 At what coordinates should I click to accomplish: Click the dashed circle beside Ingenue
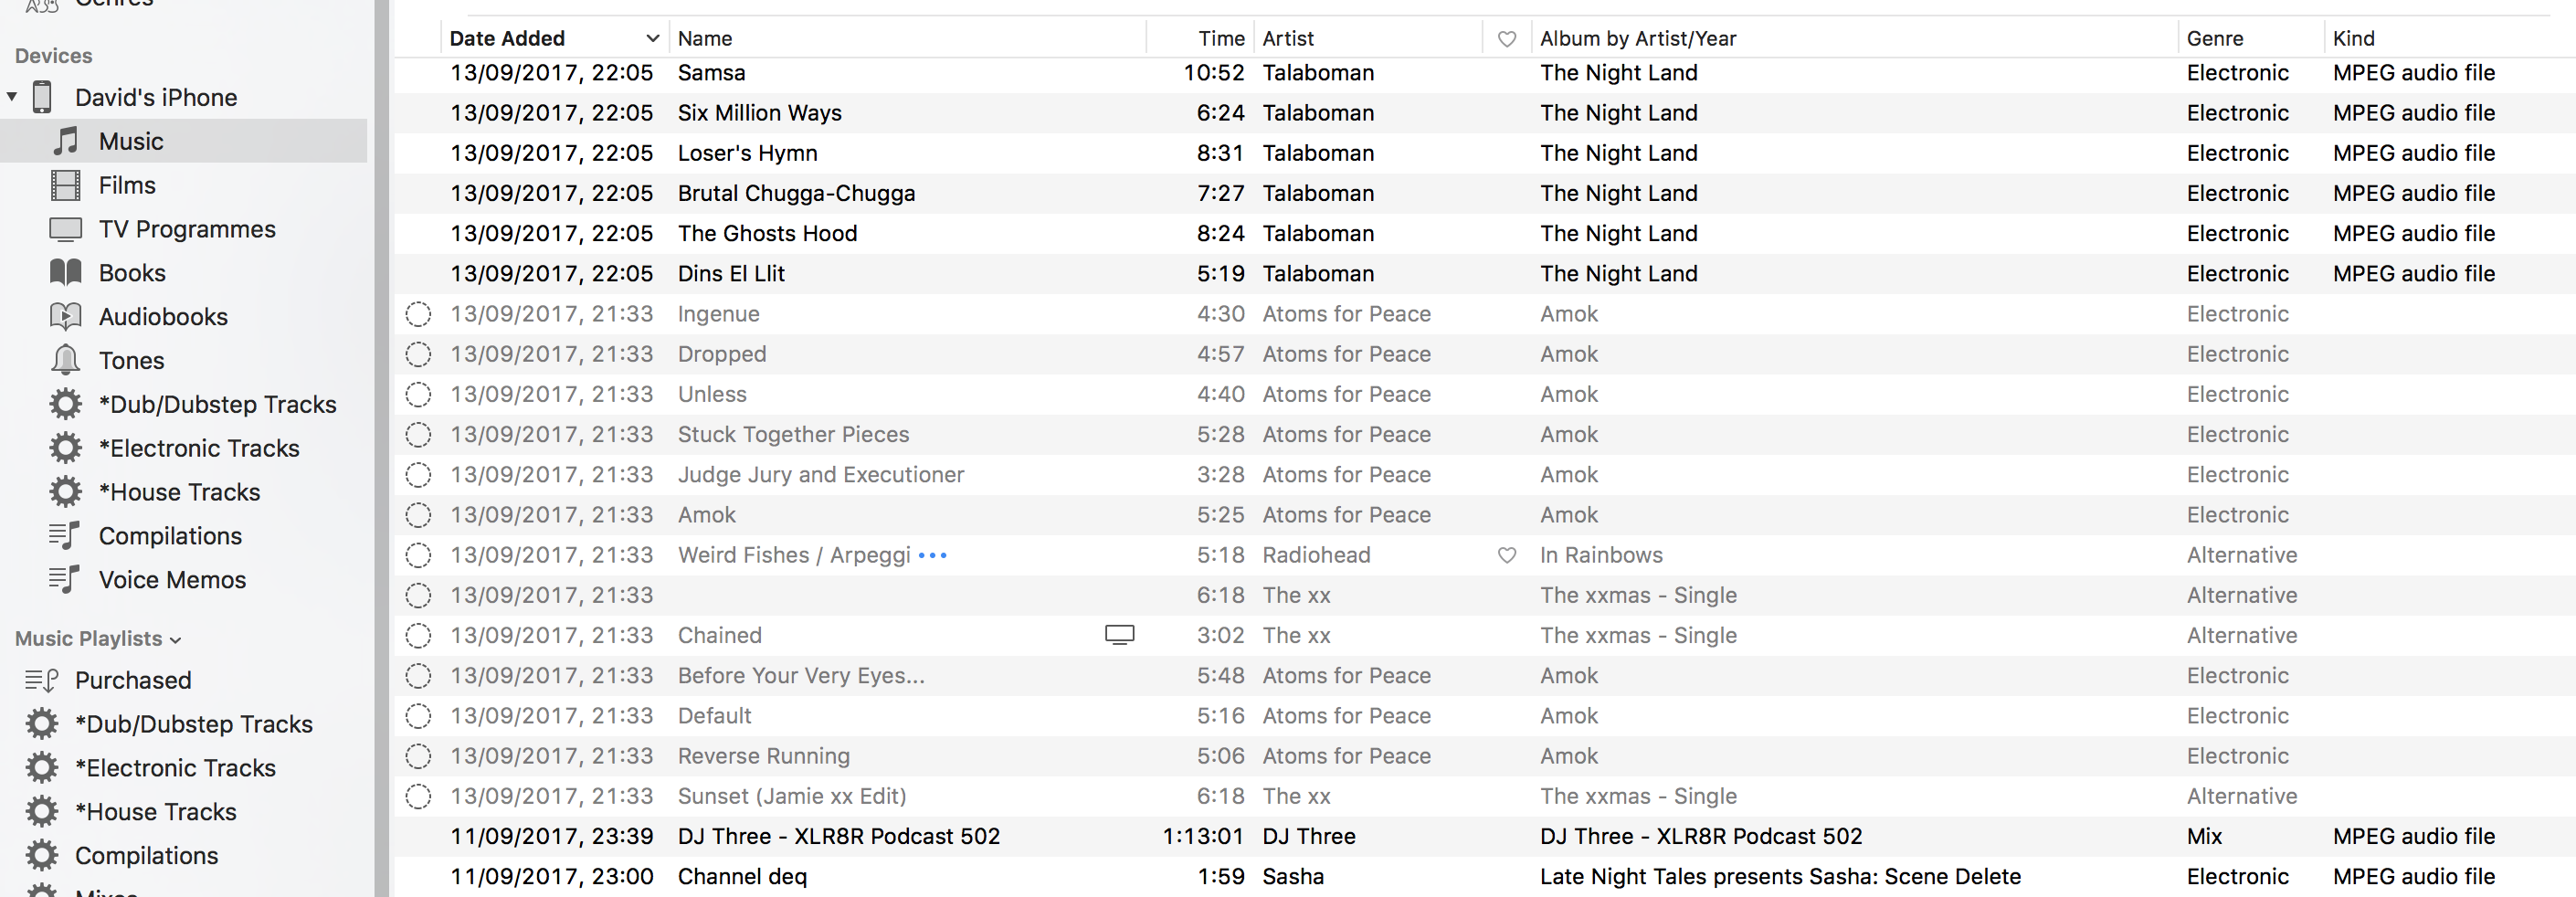418,314
